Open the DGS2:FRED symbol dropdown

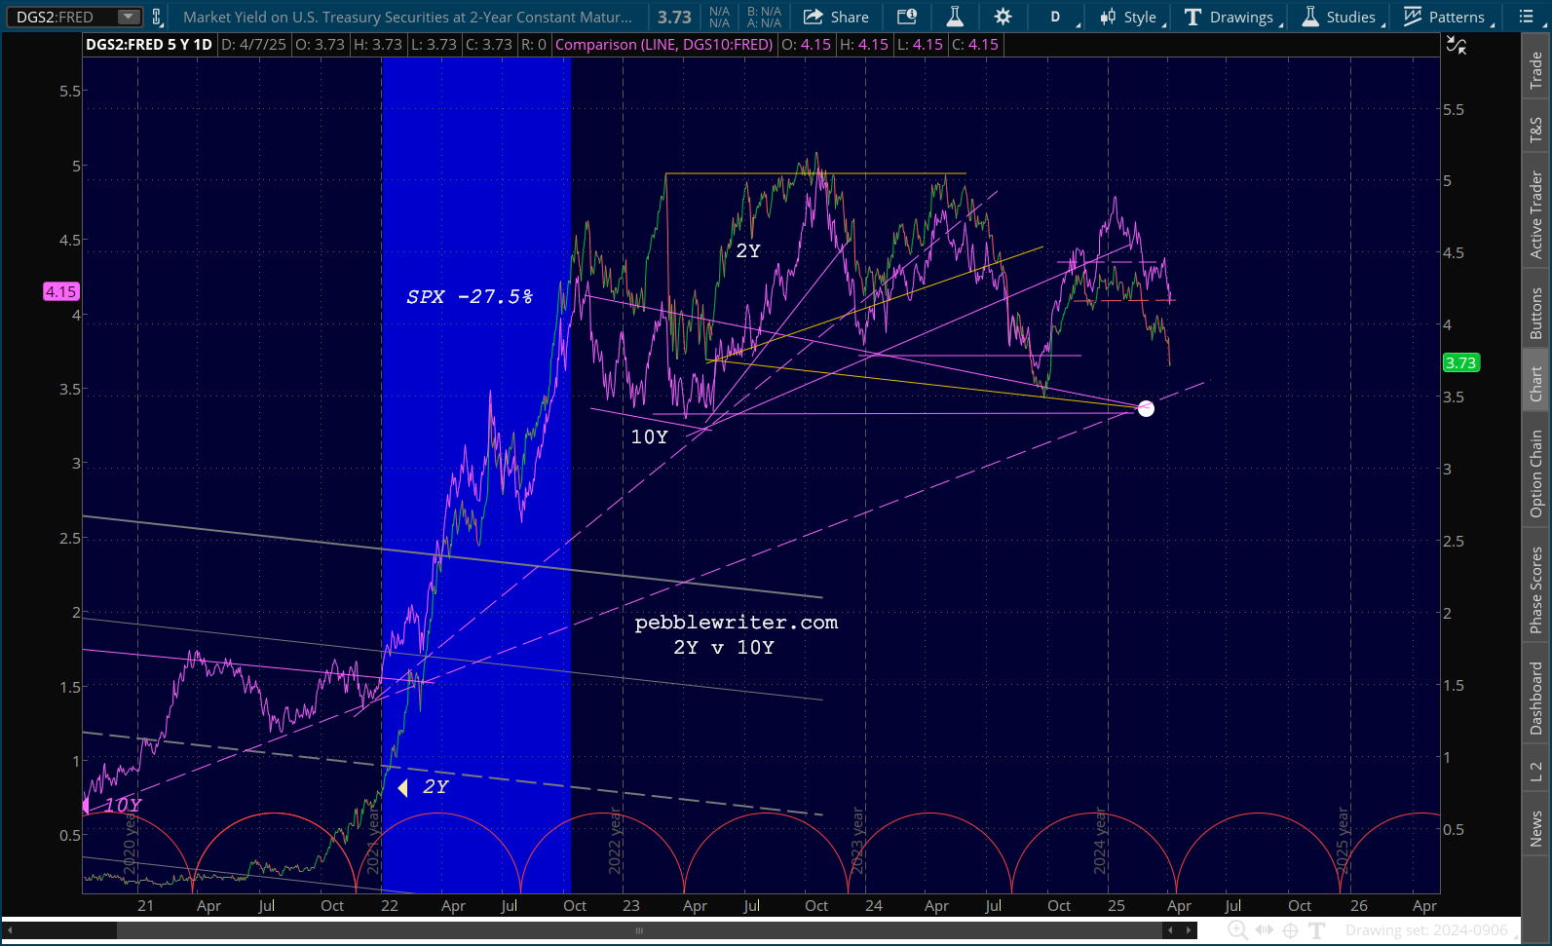[128, 17]
